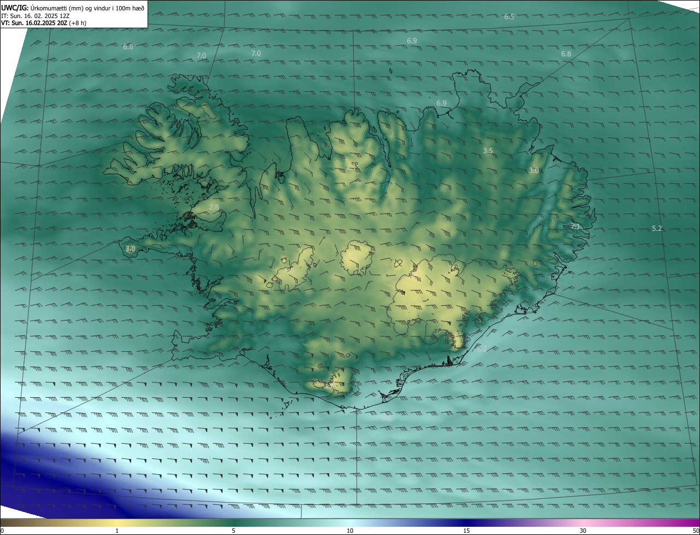Click the colorbar tick label 0
This screenshot has height=535, width=700.
[x=2, y=531]
